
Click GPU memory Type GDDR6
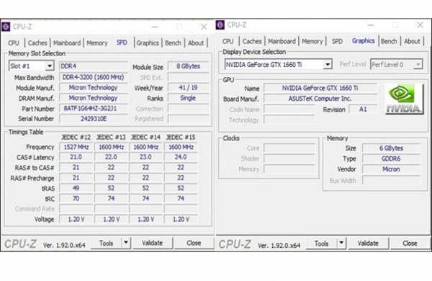coord(391,159)
